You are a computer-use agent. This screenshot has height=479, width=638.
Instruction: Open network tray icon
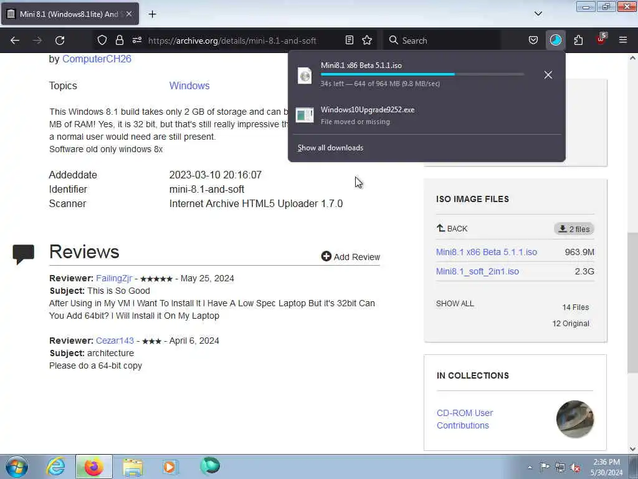tap(560, 467)
